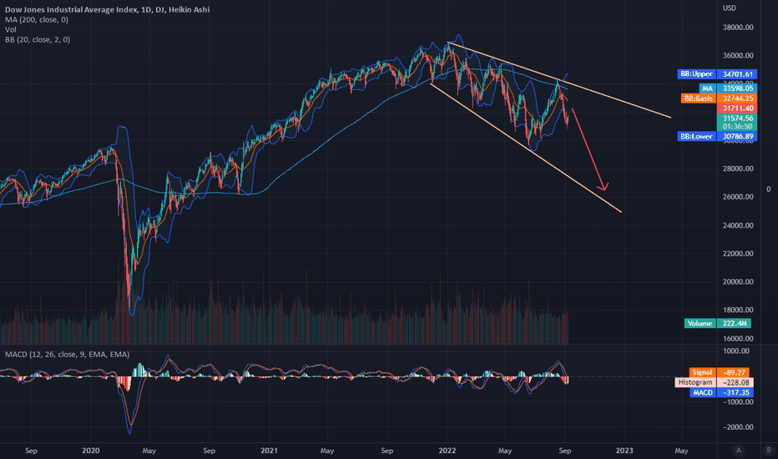Image resolution: width=778 pixels, height=459 pixels.
Task: Select the BB (20, close, 2, 0) legend
Action: 38,40
